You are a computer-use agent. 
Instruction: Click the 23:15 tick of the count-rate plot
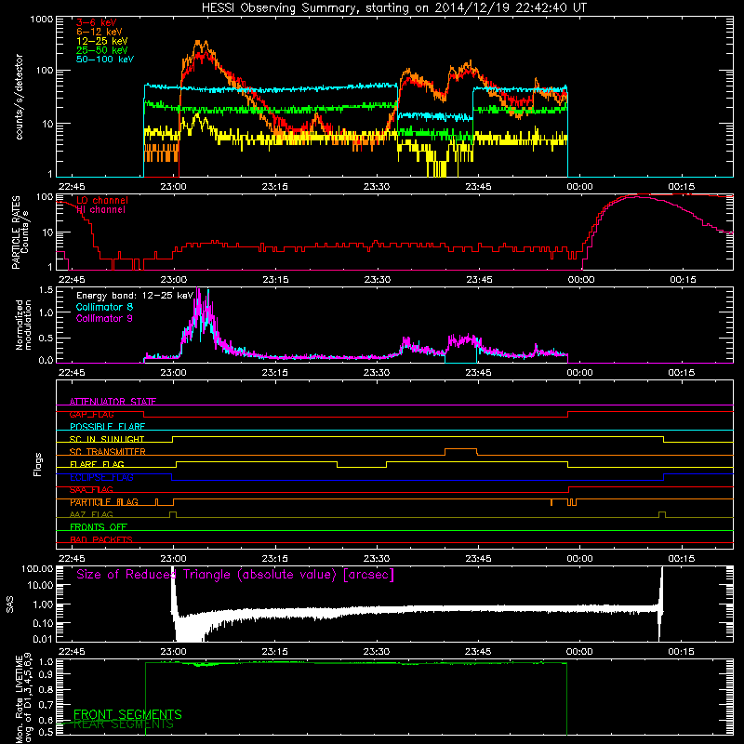click(x=274, y=187)
